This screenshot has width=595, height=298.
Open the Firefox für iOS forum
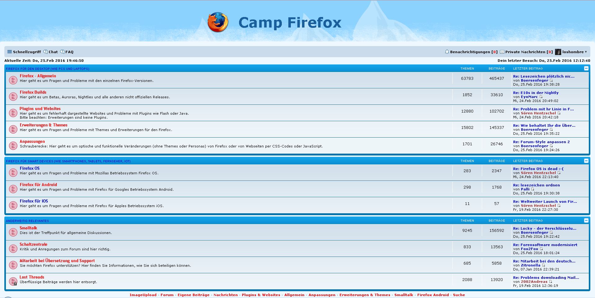click(34, 201)
